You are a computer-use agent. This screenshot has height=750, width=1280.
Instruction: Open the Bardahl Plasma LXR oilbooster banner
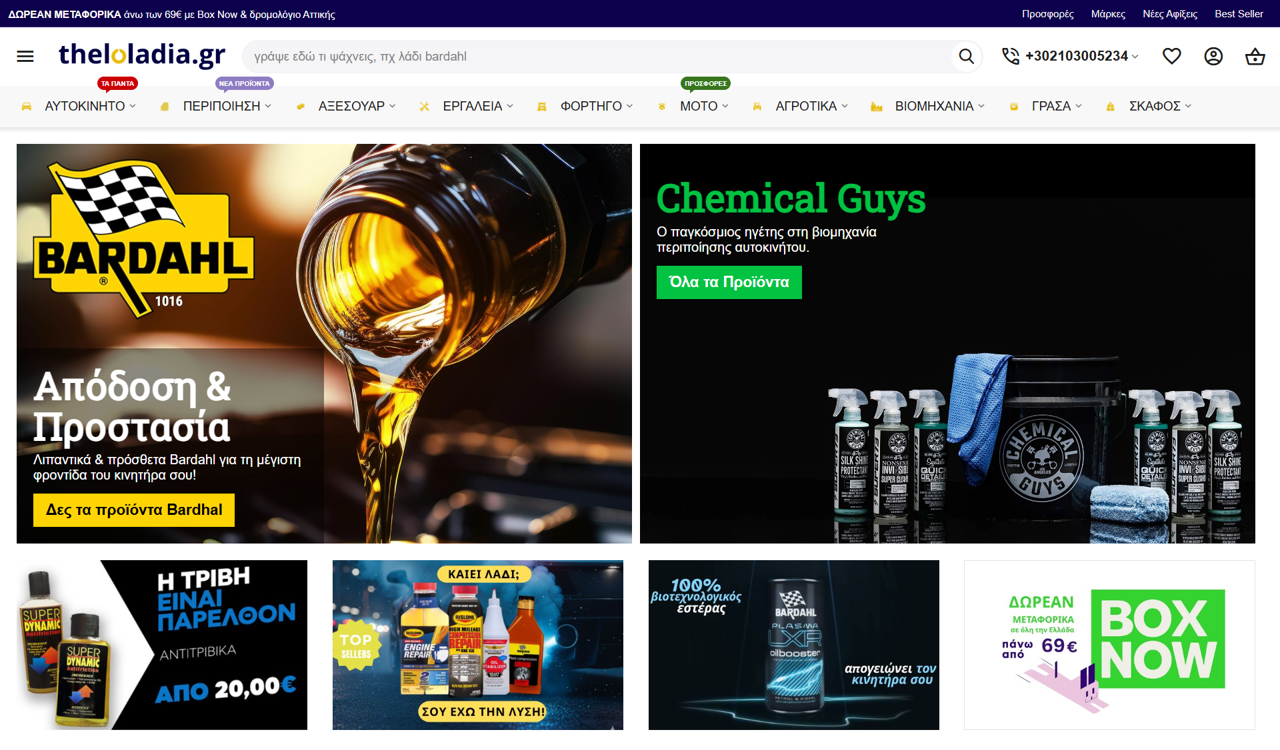pyautogui.click(x=794, y=645)
